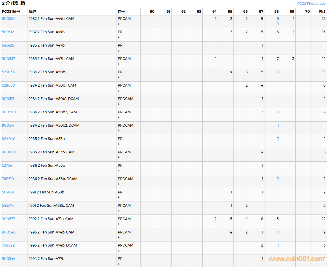Expand plus sign under 1982 Sun-A44b CAM row
The height and width of the screenshot is (267, 328).
coord(119,24)
